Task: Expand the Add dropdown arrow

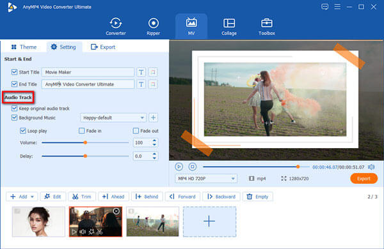Action: tap(32, 197)
